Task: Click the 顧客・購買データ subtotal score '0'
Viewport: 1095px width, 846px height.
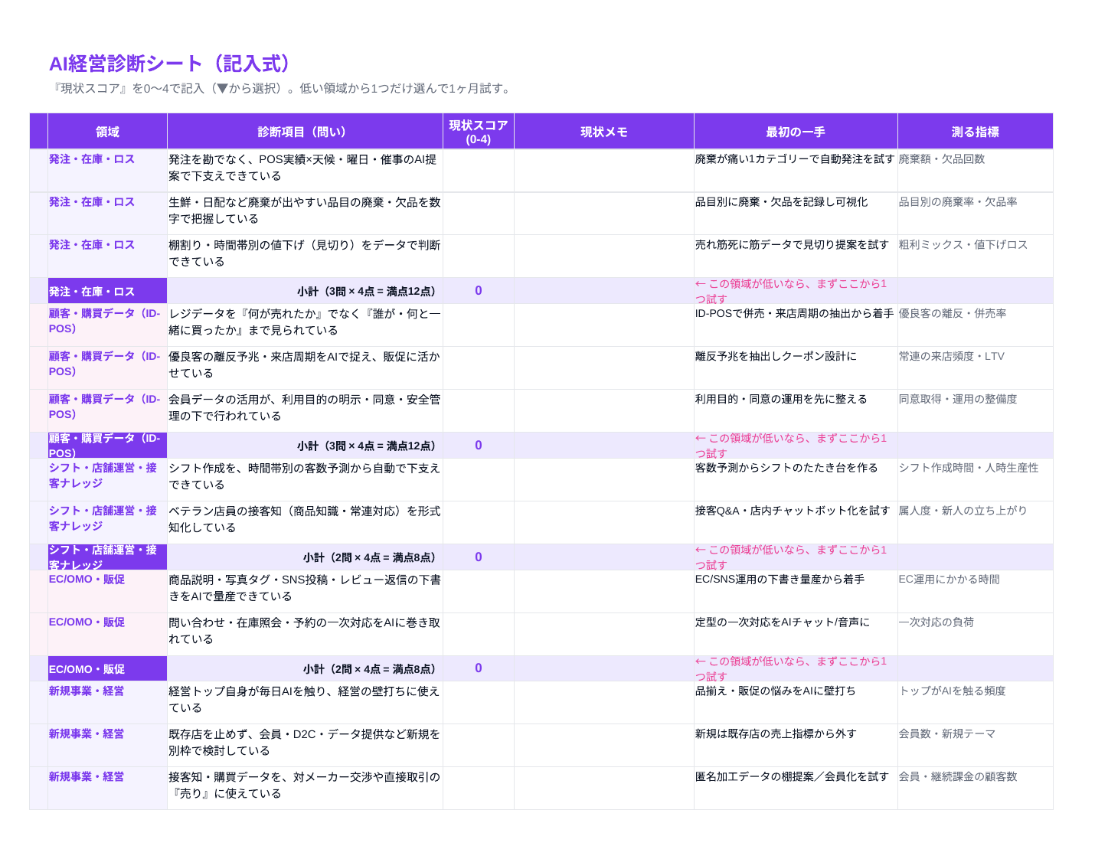Action: pos(479,446)
